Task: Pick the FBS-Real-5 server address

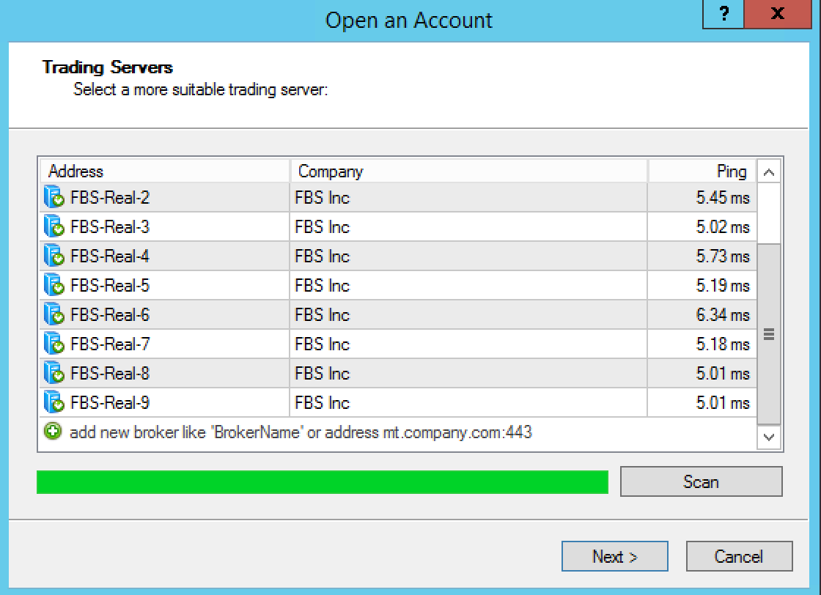Action: 110,285
